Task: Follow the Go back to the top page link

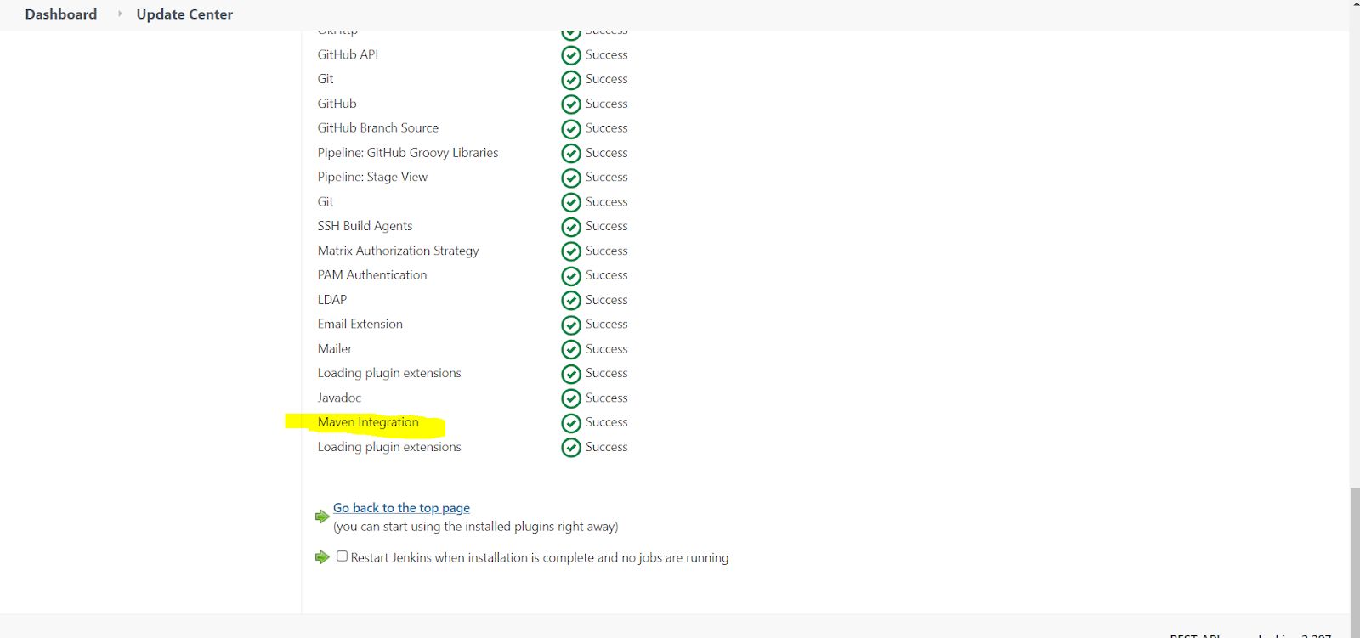Action: (x=401, y=508)
